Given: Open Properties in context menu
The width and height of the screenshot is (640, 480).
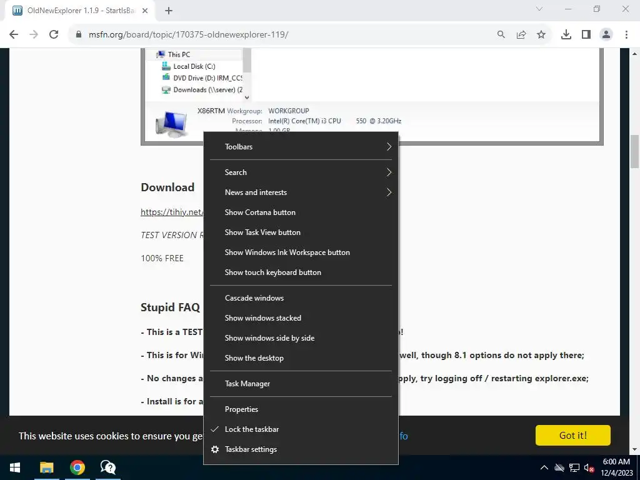Looking at the screenshot, I should pyautogui.click(x=301, y=409).
